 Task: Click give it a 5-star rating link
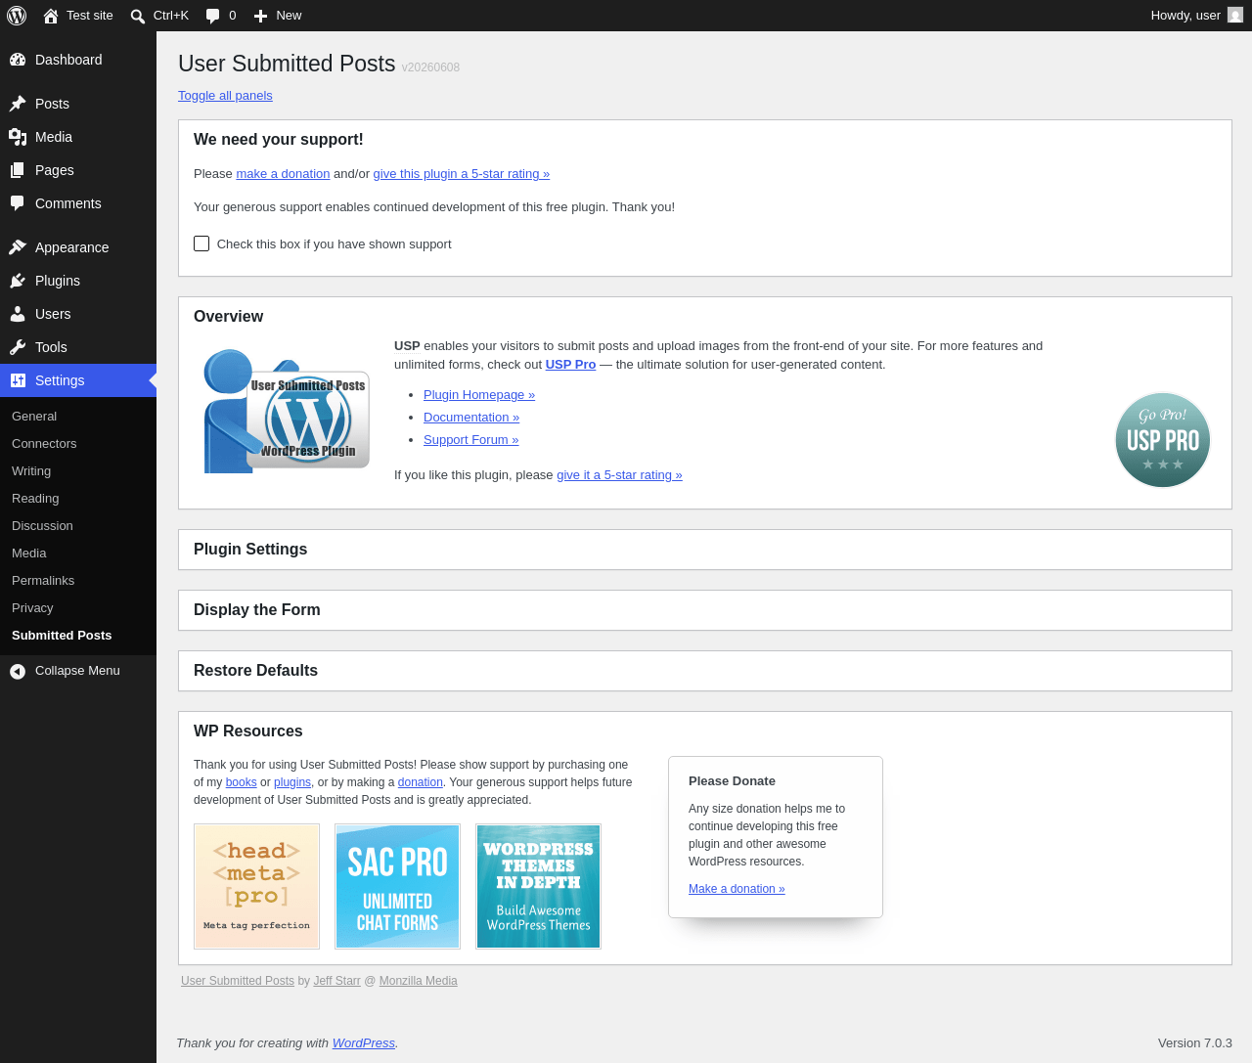[619, 475]
